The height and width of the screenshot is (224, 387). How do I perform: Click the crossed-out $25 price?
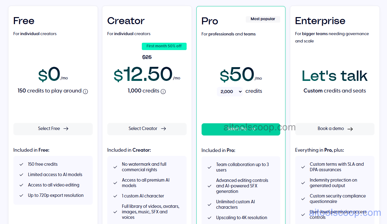(x=147, y=57)
